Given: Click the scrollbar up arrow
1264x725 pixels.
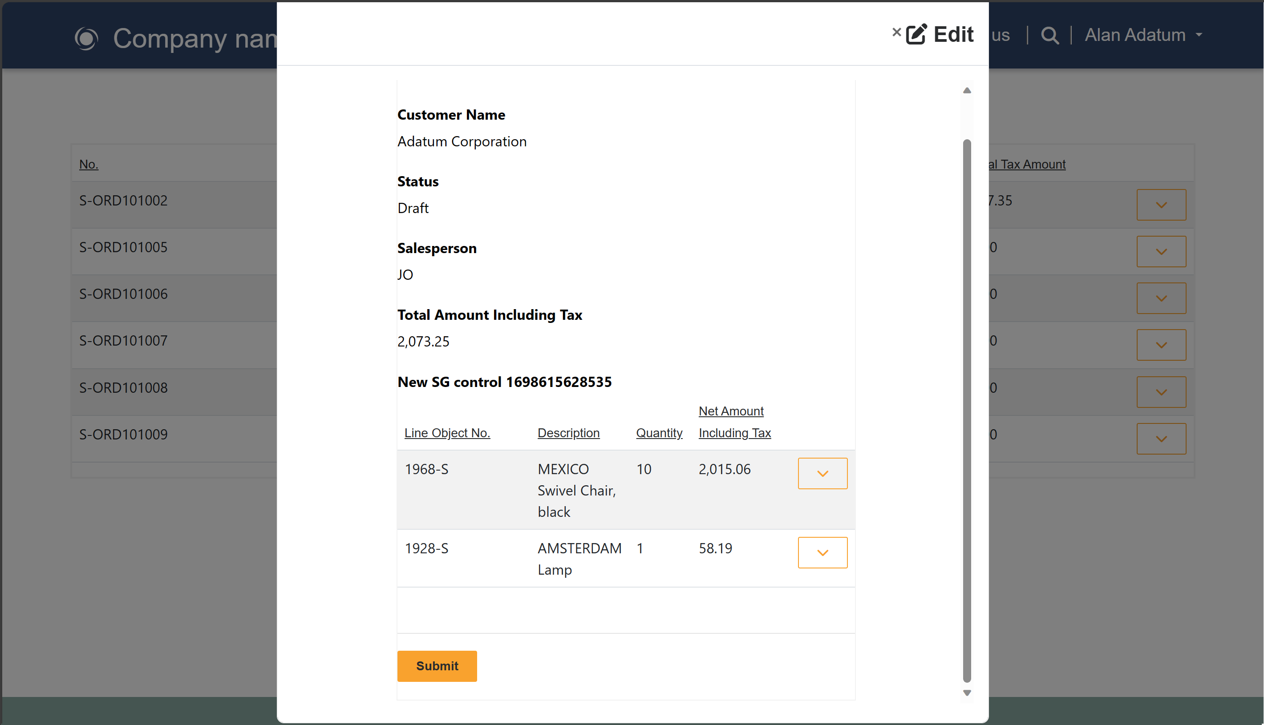Looking at the screenshot, I should (x=967, y=90).
